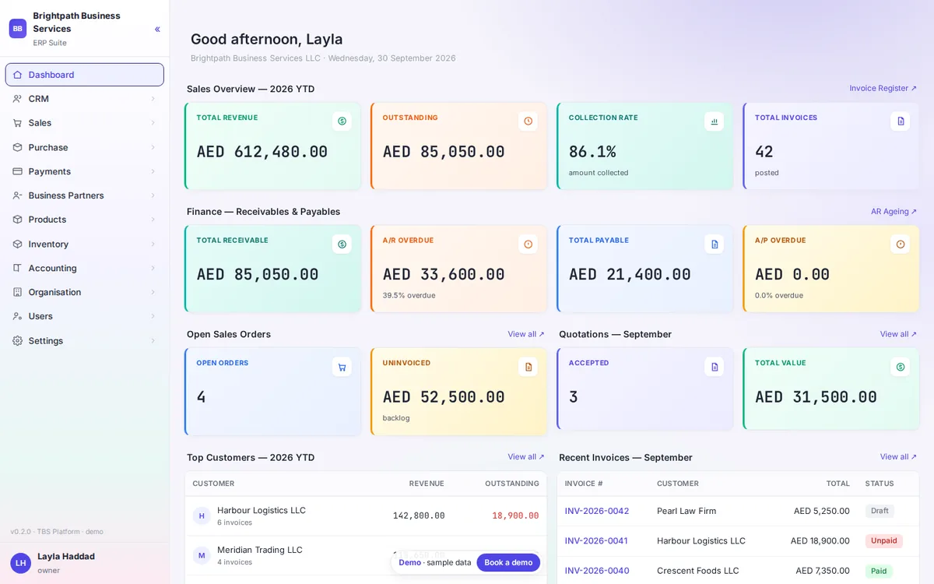Viewport: 934px width, 584px height.
Task: Expand the CRM menu chevron
Action: [153, 99]
